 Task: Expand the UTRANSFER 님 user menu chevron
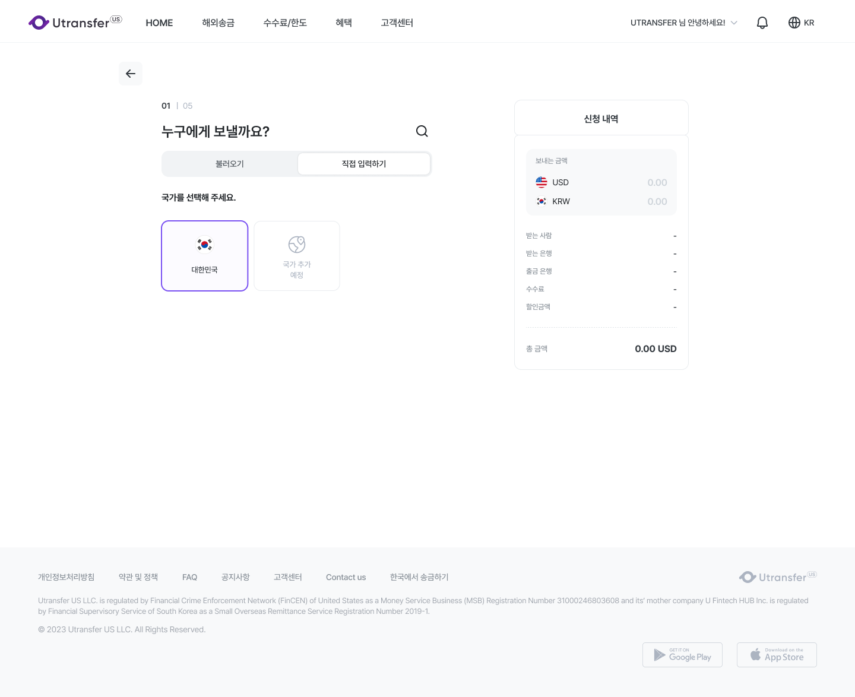734,23
